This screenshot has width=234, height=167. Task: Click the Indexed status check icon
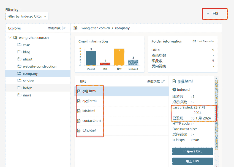point(174,90)
